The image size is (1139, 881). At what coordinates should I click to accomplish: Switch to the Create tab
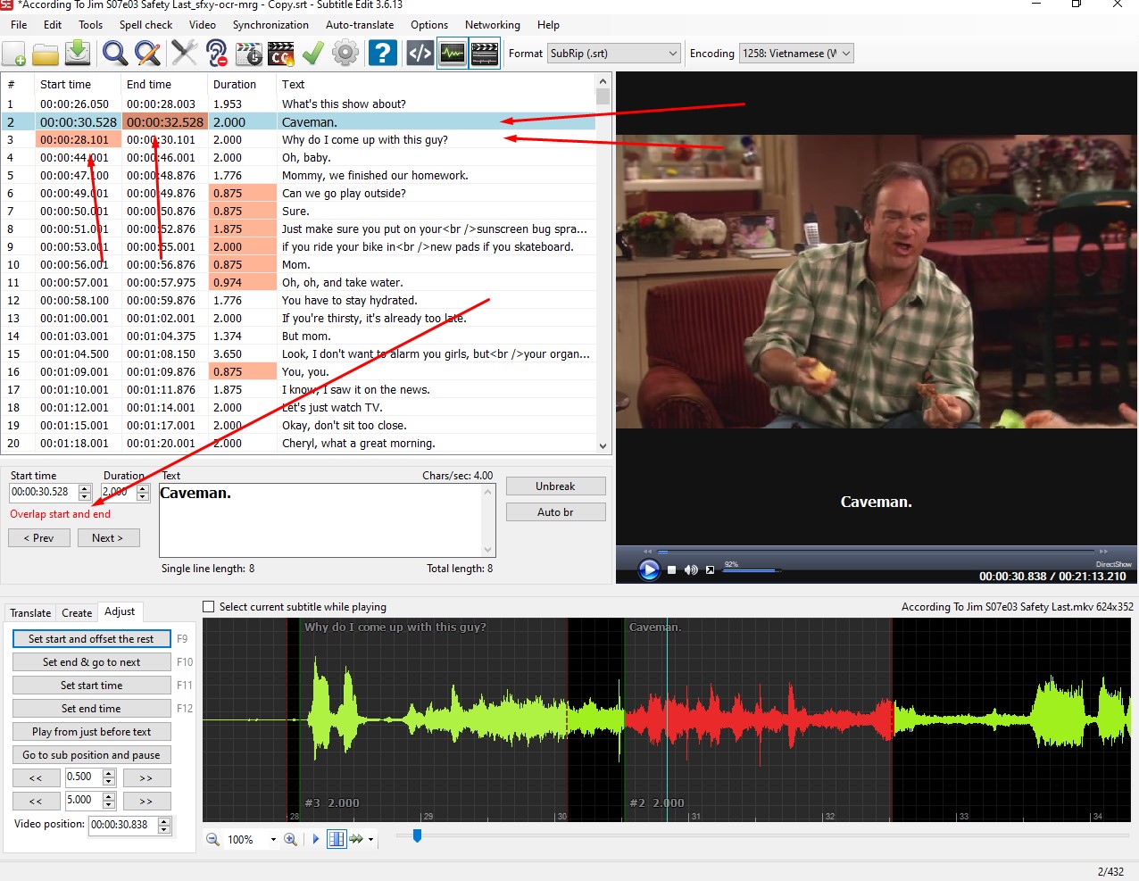pyautogui.click(x=77, y=612)
